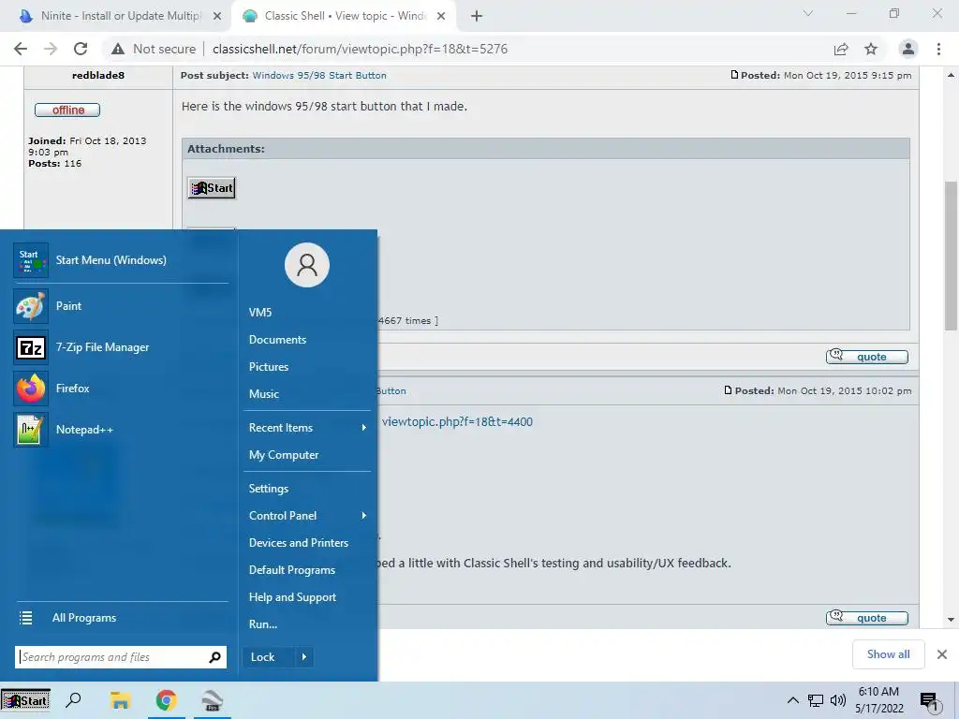Viewport: 959px width, 719px height.
Task: Switch to the Ninite browser tab
Action: (115, 16)
